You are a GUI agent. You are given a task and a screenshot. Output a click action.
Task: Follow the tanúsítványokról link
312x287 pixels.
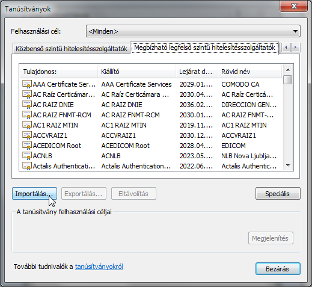click(99, 267)
